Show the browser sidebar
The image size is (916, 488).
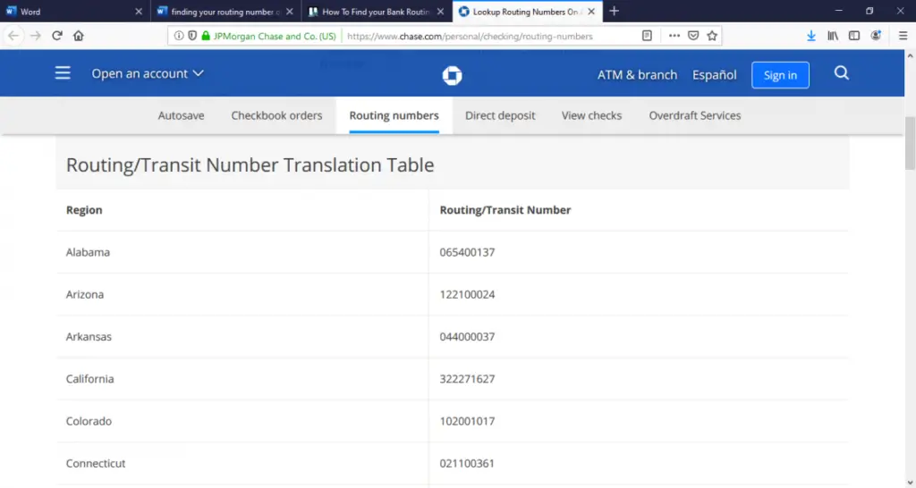click(854, 36)
